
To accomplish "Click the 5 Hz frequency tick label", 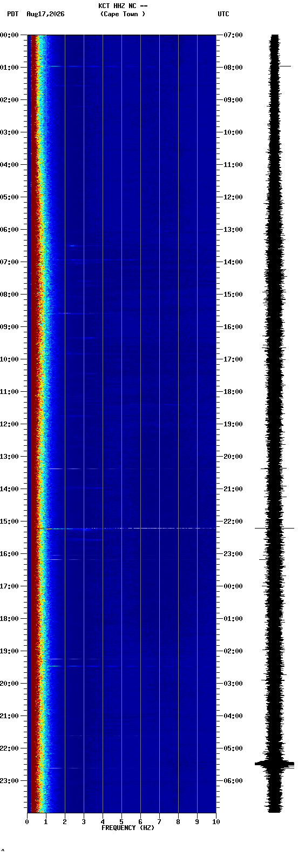I will pyautogui.click(x=121, y=822).
